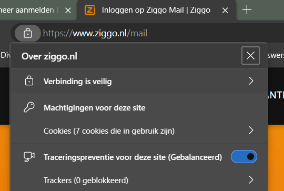Close the Over ziggo.nl popup

pos(250,55)
